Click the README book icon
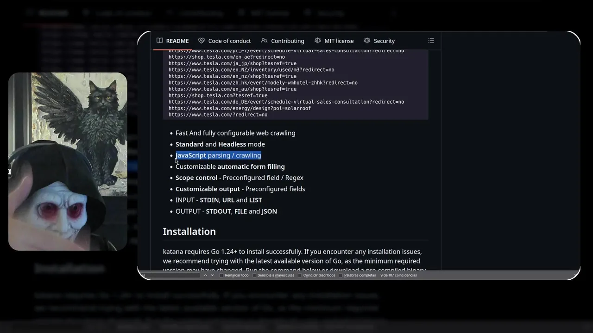Image resolution: width=593 pixels, height=333 pixels. point(160,41)
